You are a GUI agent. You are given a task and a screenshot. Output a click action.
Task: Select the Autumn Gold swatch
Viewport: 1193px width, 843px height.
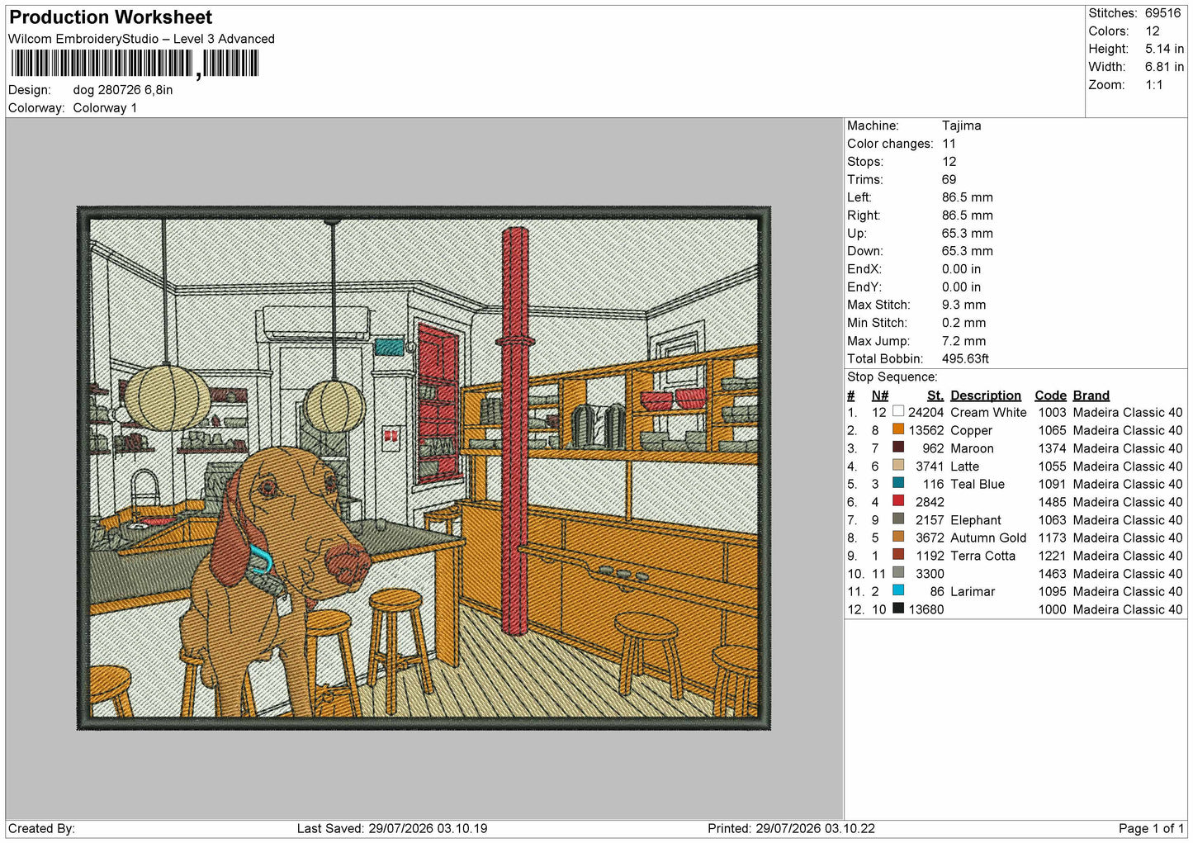[898, 537]
